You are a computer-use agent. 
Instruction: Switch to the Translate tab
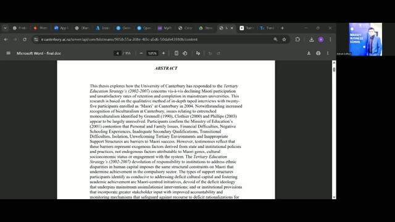click(x=267, y=28)
